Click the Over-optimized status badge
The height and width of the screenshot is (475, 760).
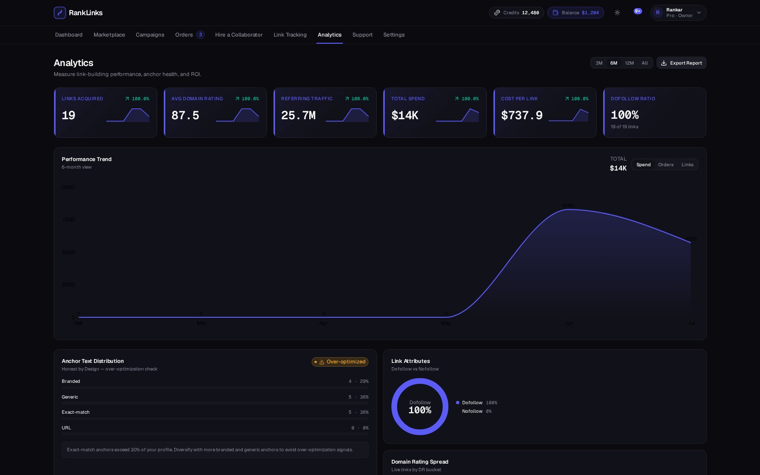coord(340,362)
